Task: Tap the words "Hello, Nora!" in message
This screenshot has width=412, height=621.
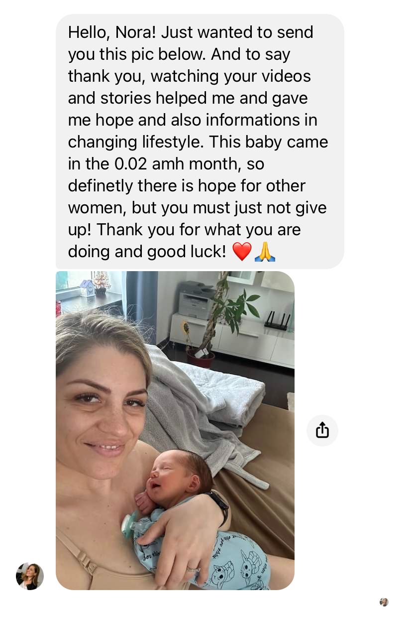Action: click(x=112, y=32)
